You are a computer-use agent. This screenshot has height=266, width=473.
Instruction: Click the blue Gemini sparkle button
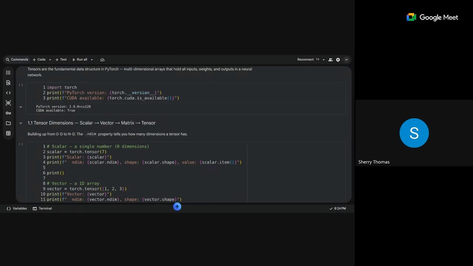[x=177, y=207]
